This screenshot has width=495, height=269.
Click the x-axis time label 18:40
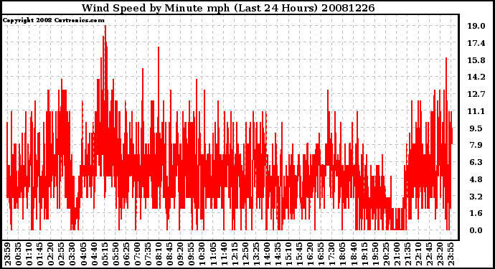click(354, 255)
